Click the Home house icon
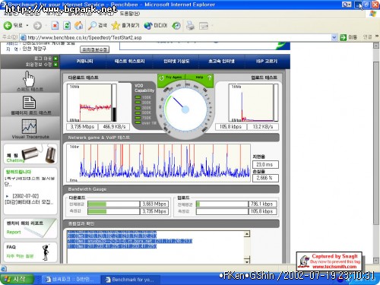 [x=79, y=25]
